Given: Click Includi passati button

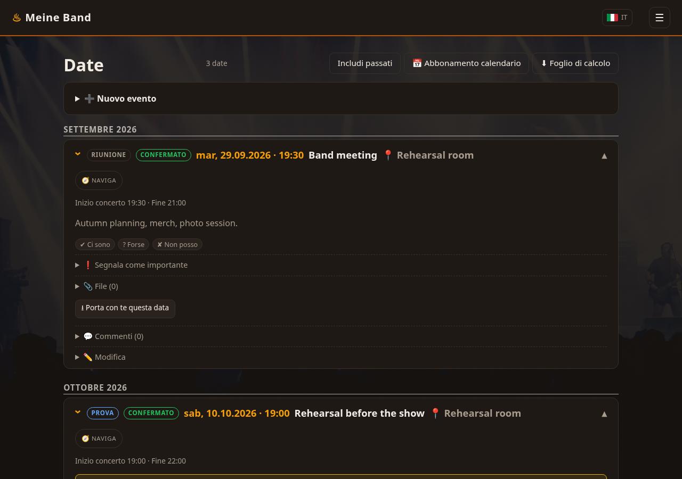Looking at the screenshot, I should 364,63.
